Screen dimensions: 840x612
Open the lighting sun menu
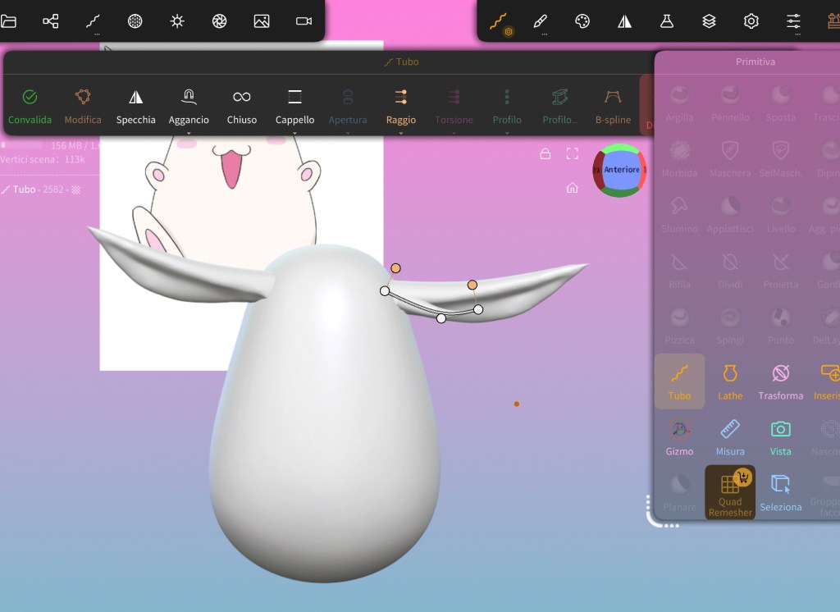(177, 21)
